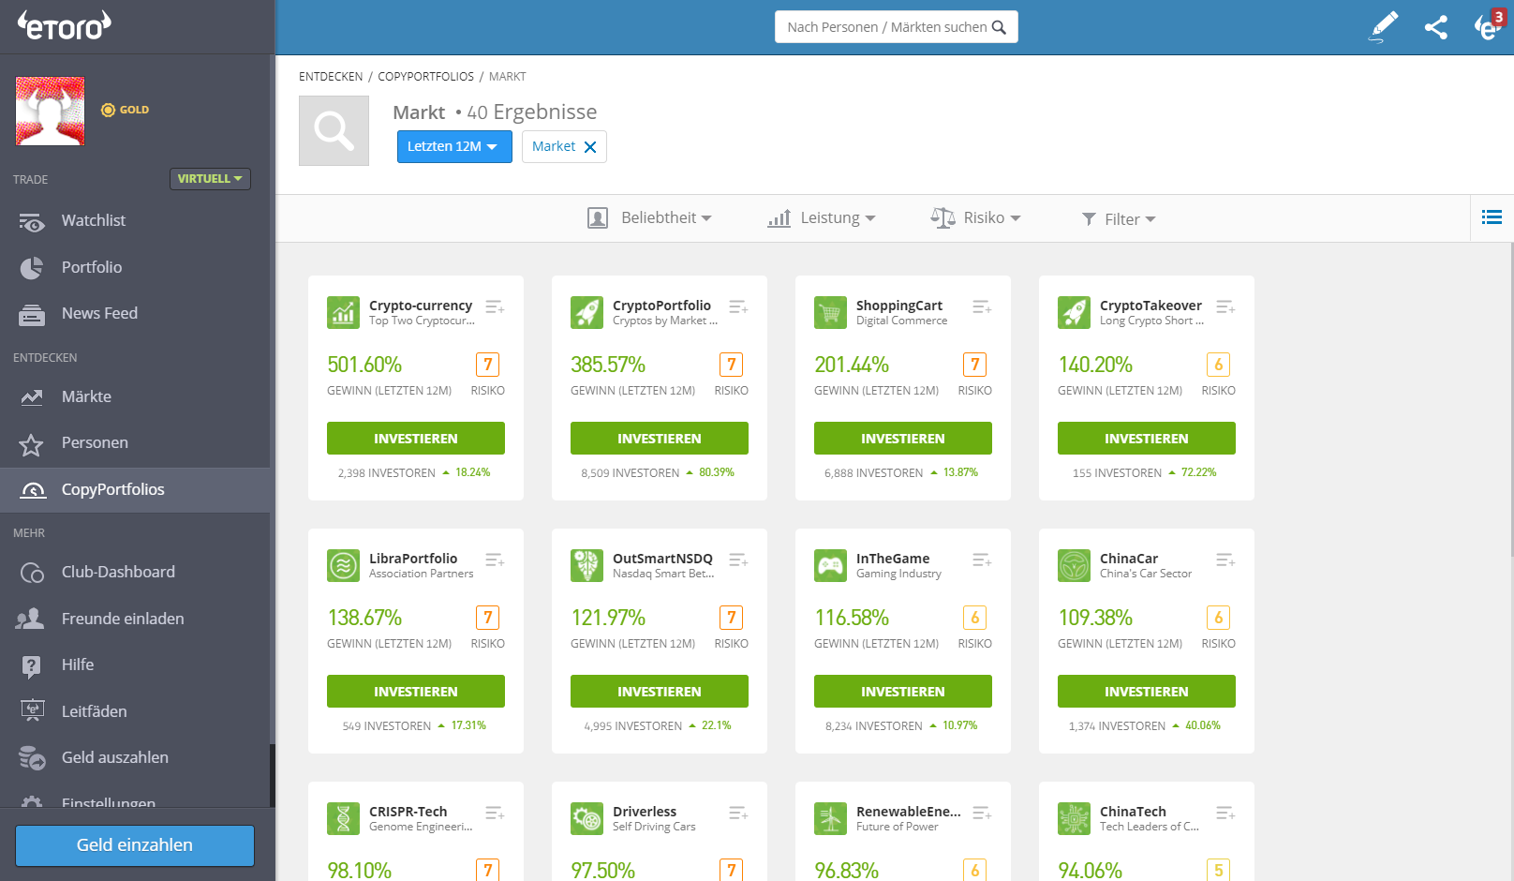Screen dimensions: 1514x881
Task: Click INVESTIEREN on OutSmartNSDQ card
Action: (x=660, y=692)
